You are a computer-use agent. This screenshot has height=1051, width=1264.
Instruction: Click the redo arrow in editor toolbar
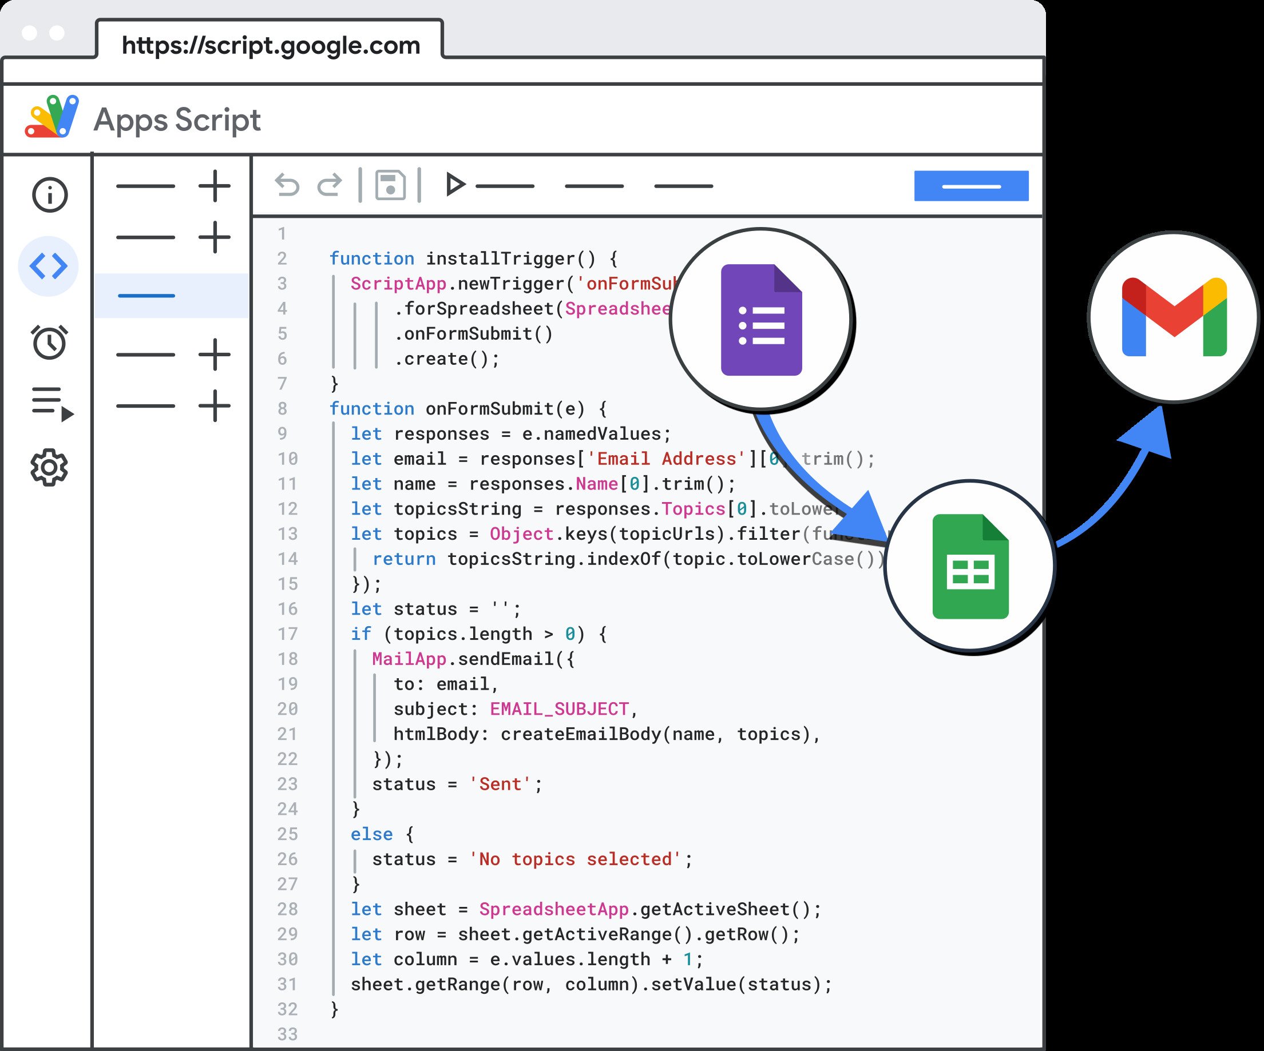tap(329, 185)
